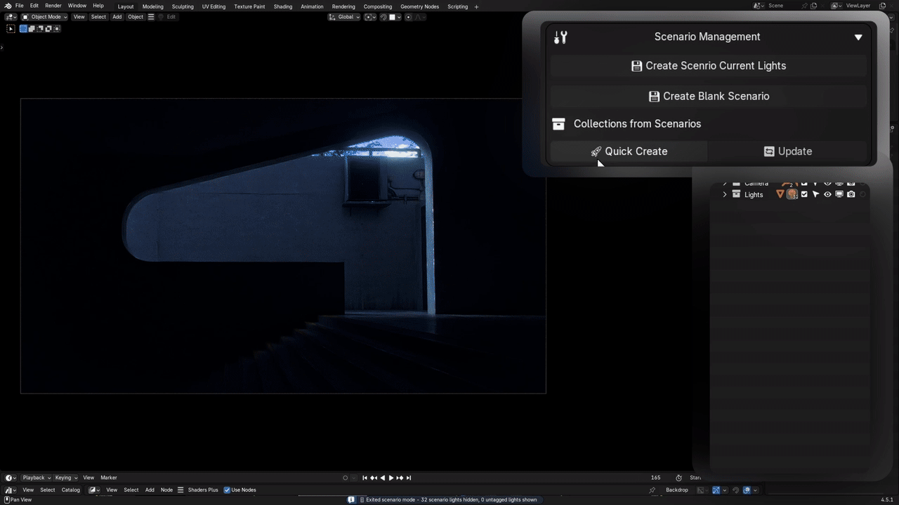Jump to the next keyframe

400,478
